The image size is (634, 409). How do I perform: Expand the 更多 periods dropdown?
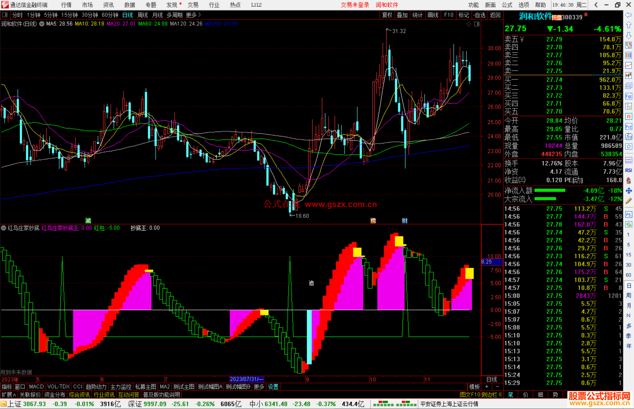tap(193, 15)
